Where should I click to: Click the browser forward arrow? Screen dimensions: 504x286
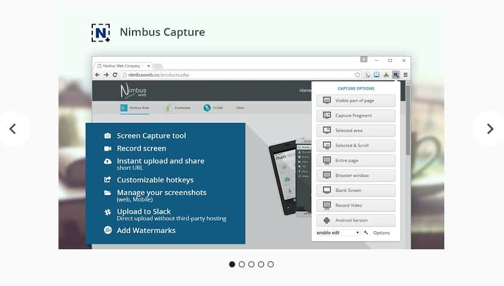(106, 75)
